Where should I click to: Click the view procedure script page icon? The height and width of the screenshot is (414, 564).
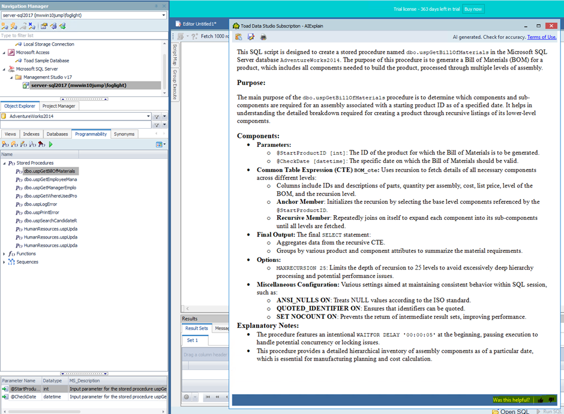tap(32, 144)
